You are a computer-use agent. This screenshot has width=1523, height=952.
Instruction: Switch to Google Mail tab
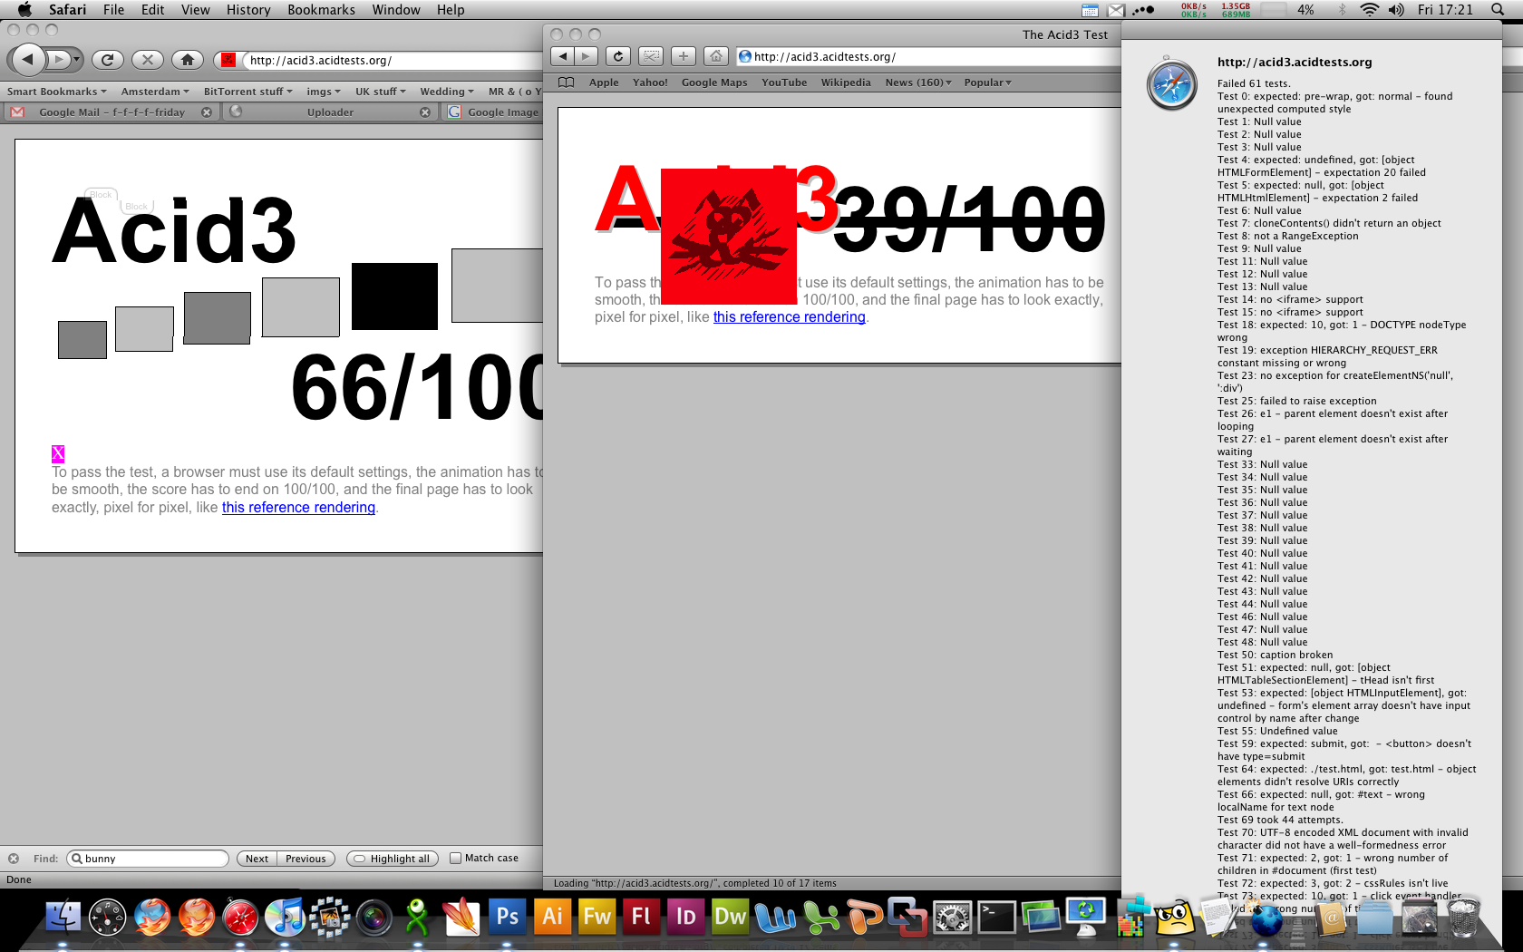click(x=112, y=112)
